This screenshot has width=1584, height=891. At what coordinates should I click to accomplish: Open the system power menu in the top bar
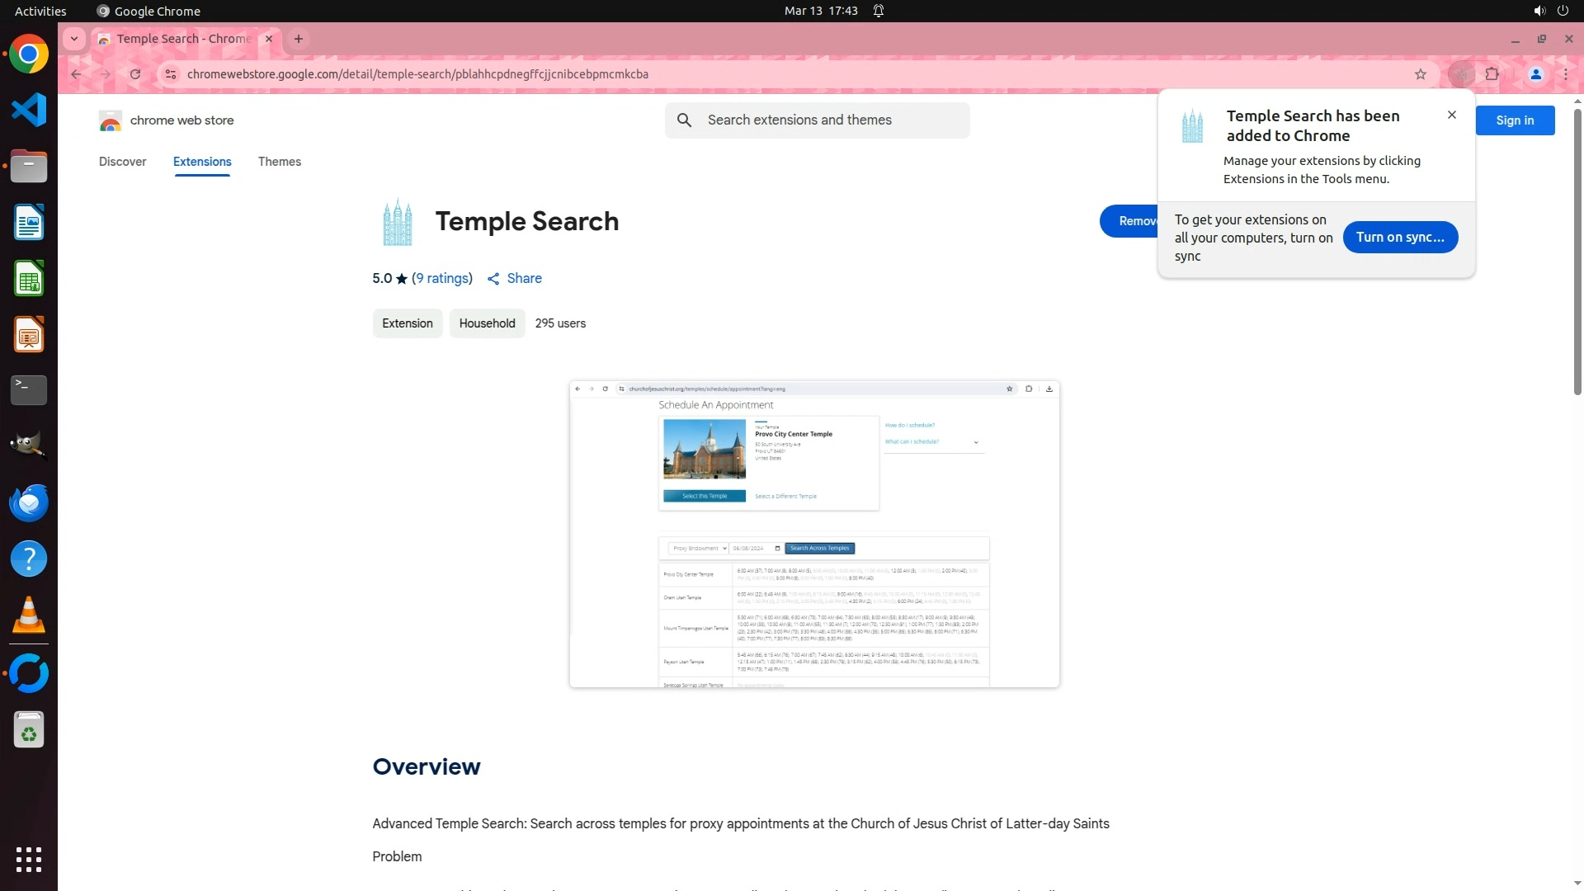pos(1563,11)
